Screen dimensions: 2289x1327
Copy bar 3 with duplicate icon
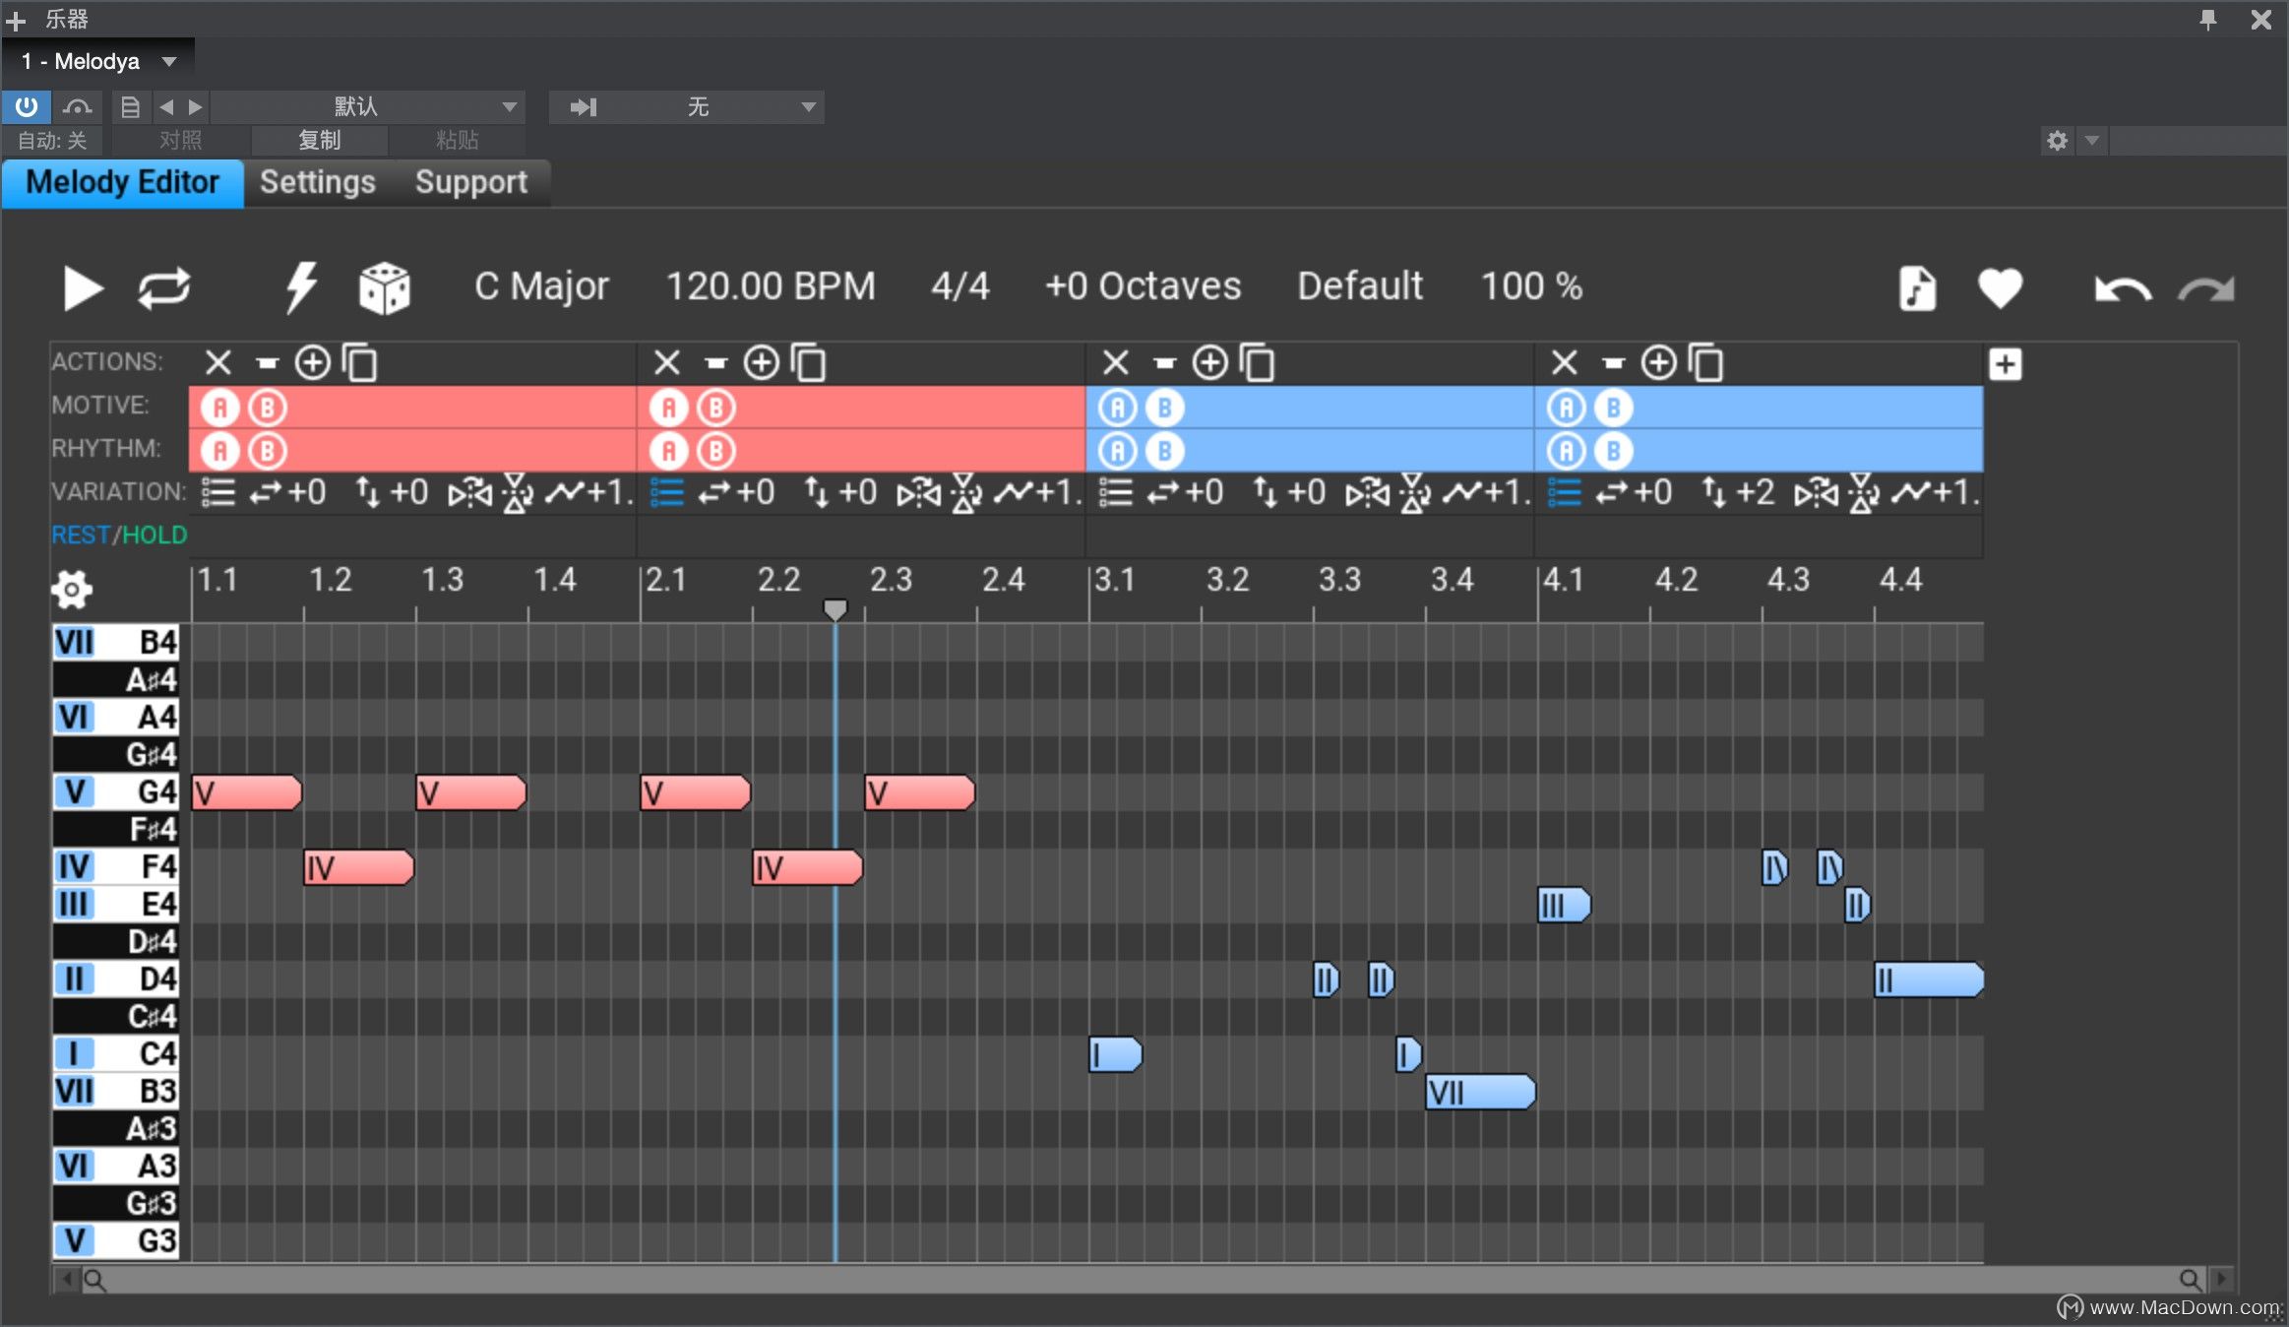pos(1258,363)
